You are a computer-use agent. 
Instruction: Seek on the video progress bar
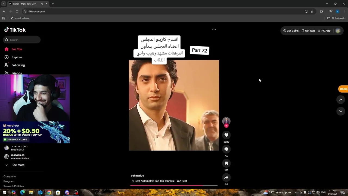click(174, 185)
